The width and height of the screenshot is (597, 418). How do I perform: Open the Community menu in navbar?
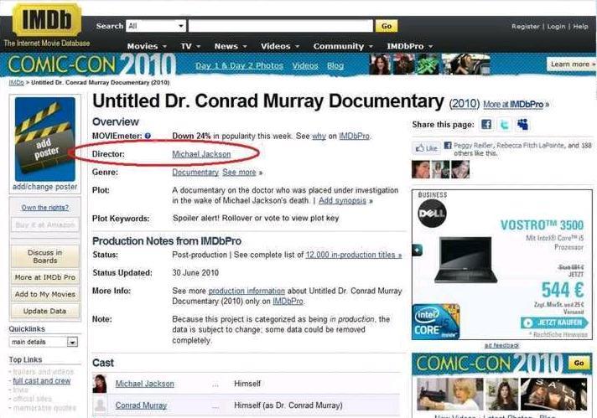point(343,46)
